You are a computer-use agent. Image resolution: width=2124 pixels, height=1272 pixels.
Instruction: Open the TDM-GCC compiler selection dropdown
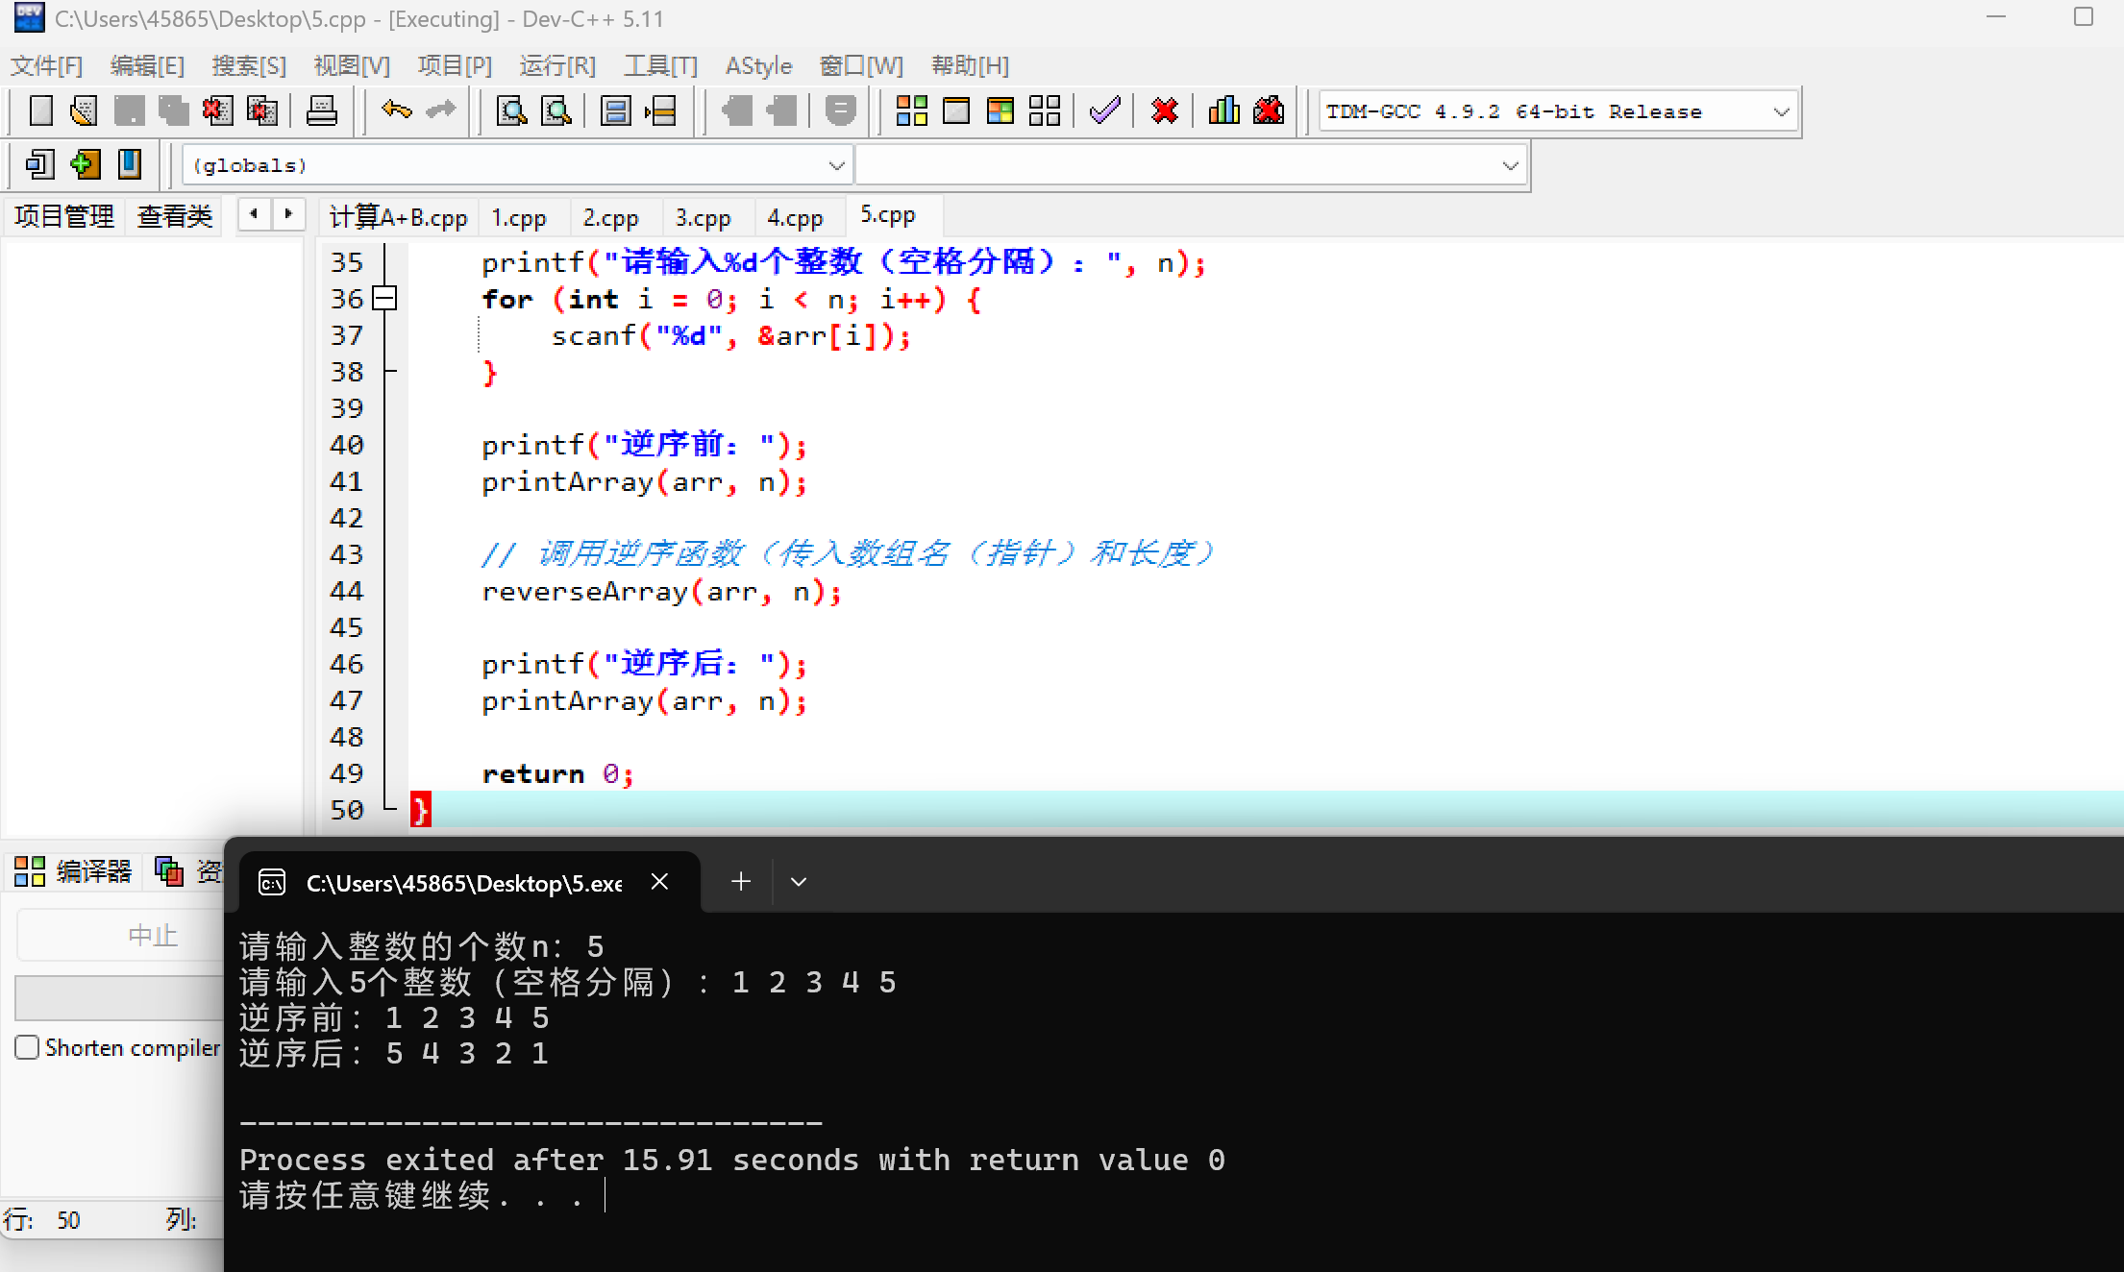tap(1781, 111)
